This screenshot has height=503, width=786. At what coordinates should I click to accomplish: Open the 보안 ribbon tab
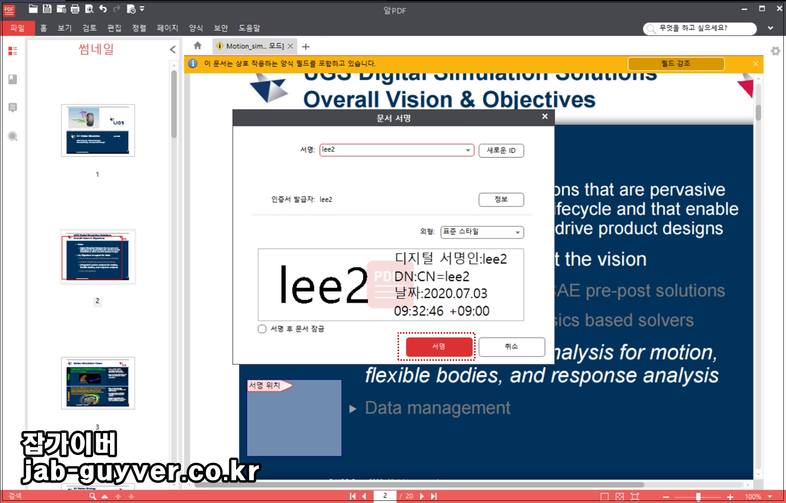pos(221,28)
